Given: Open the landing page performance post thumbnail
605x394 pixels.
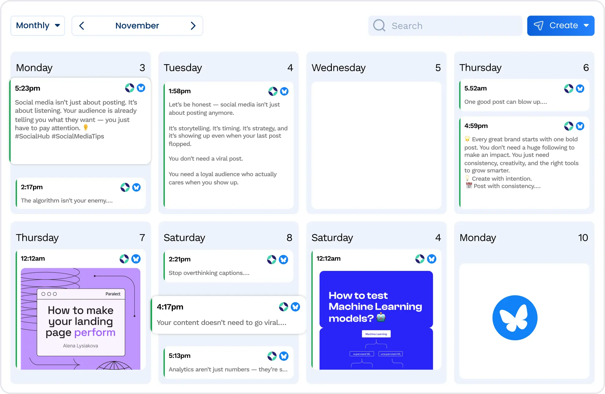Looking at the screenshot, I should pyautogui.click(x=80, y=319).
